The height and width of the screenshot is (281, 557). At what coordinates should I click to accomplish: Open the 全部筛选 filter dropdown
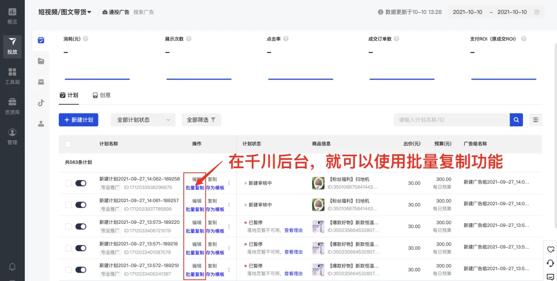click(202, 120)
